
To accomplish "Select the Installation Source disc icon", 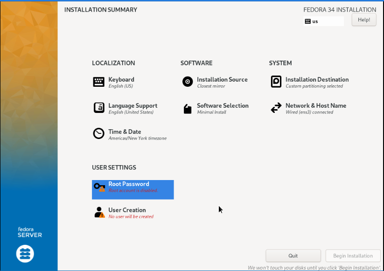I will coord(188,82).
